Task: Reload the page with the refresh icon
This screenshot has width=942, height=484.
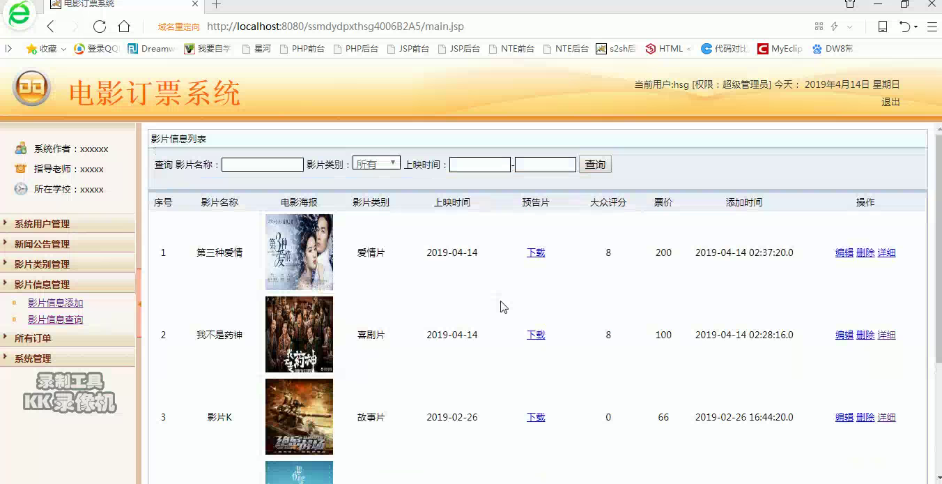Action: point(100,27)
